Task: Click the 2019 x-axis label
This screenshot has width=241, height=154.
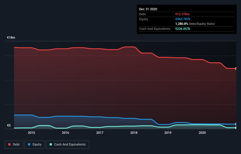Action: pos(168,133)
